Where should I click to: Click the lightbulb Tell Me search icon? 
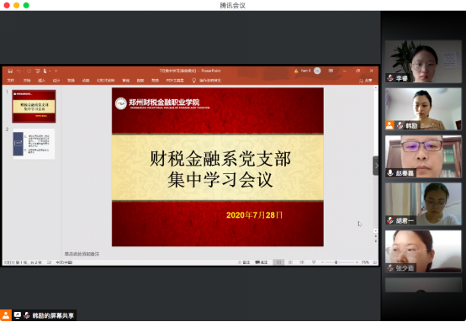(x=193, y=80)
